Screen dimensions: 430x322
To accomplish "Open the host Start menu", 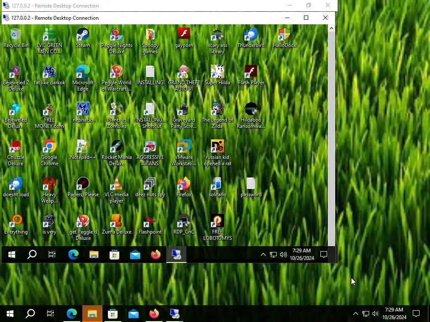I will pyautogui.click(x=10, y=314).
